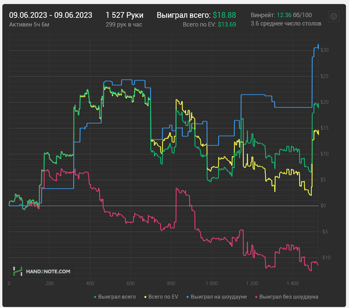
Task: Click the EV total value $13.69
Action: pos(227,24)
